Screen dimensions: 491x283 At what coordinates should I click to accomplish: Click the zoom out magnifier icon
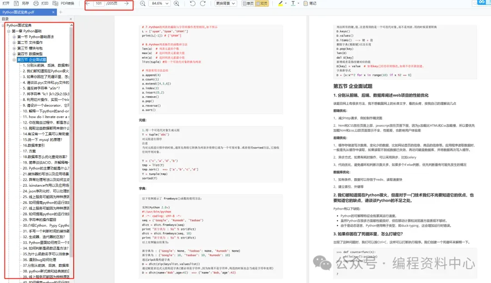tap(142, 4)
